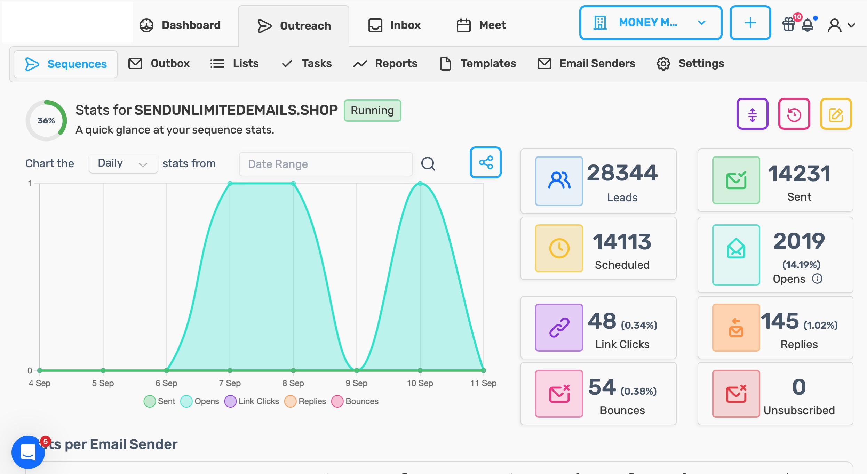Open the gift box rewards icon

[x=789, y=24]
